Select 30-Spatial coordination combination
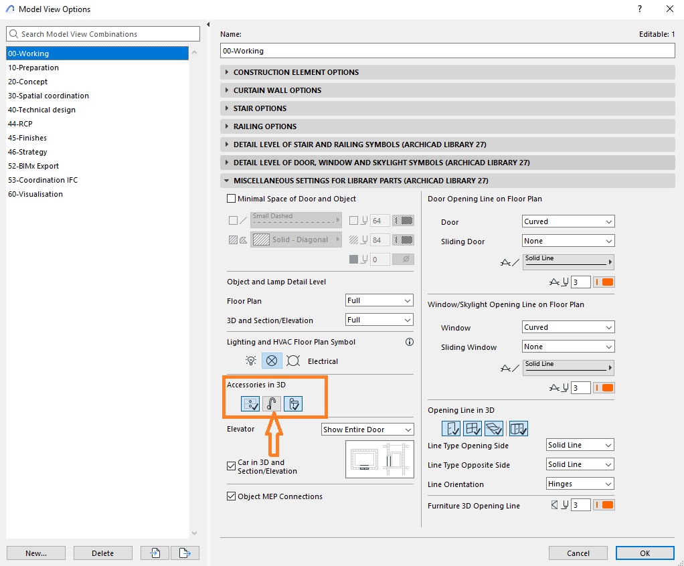Screen dimensions: 684x566 tap(97, 96)
